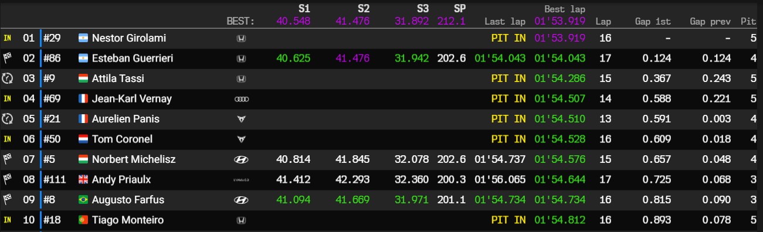Click PIT IN status for Tiago Monteiro

pyautogui.click(x=508, y=220)
